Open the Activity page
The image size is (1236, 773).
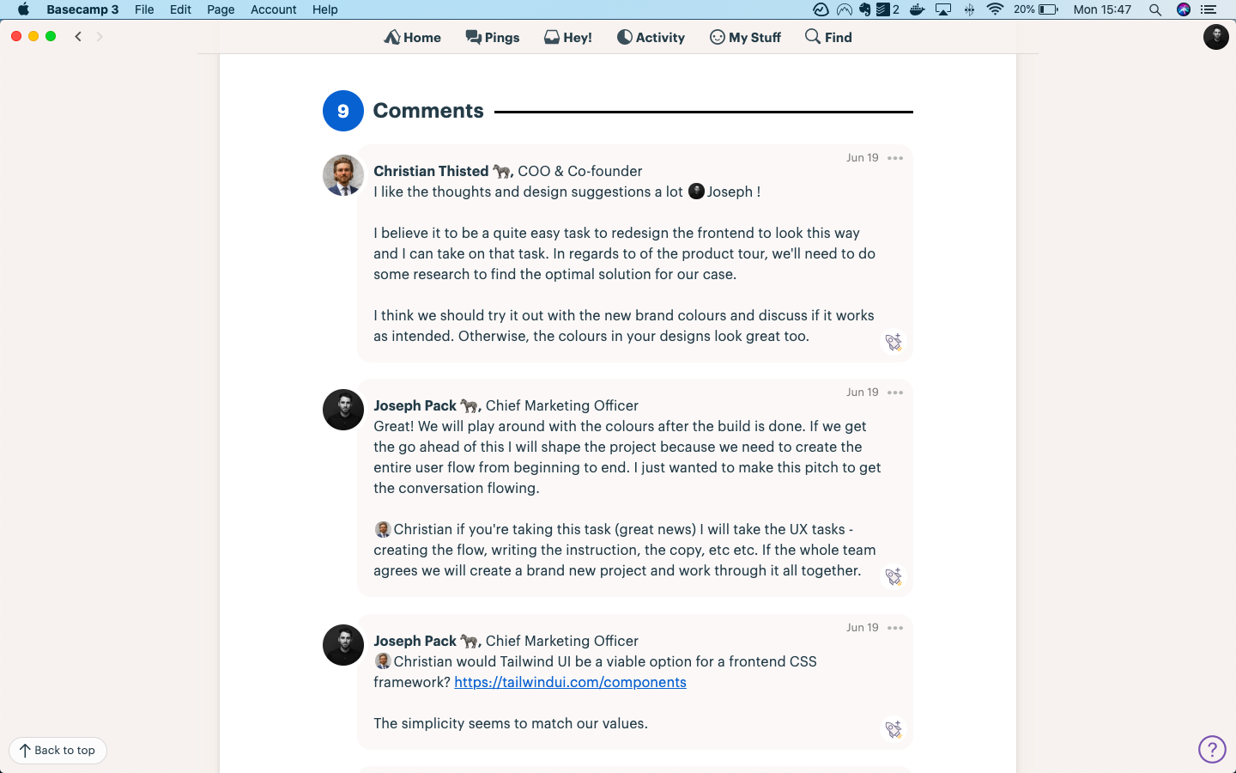651,37
